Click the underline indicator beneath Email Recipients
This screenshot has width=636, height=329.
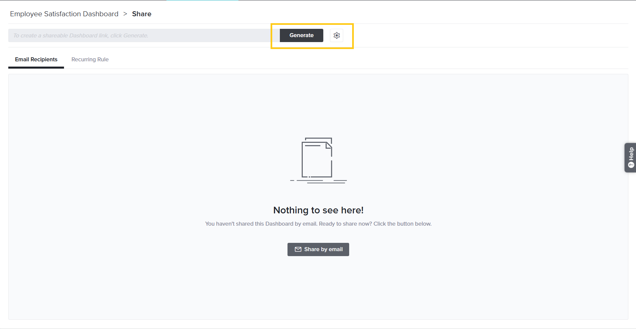(36, 68)
